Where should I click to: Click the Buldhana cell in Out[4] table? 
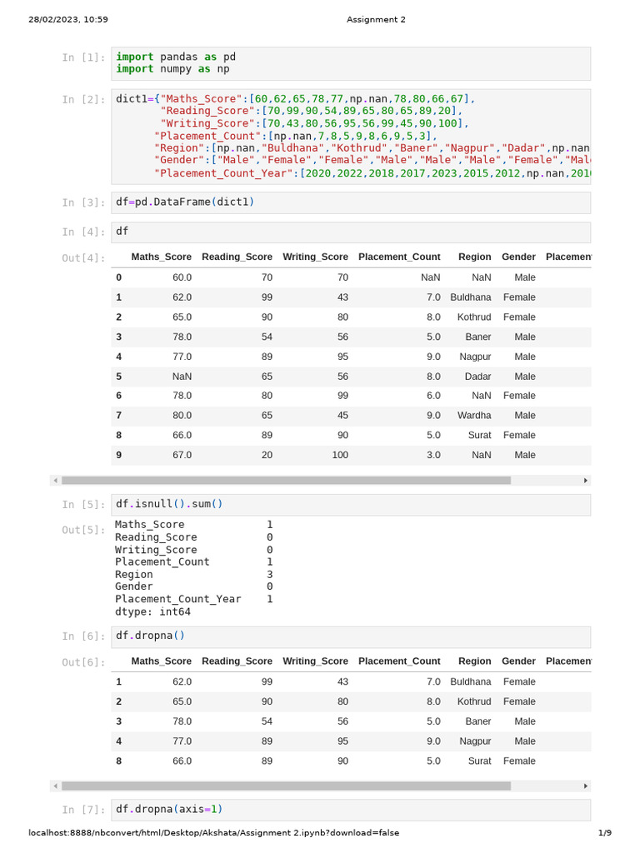click(471, 297)
